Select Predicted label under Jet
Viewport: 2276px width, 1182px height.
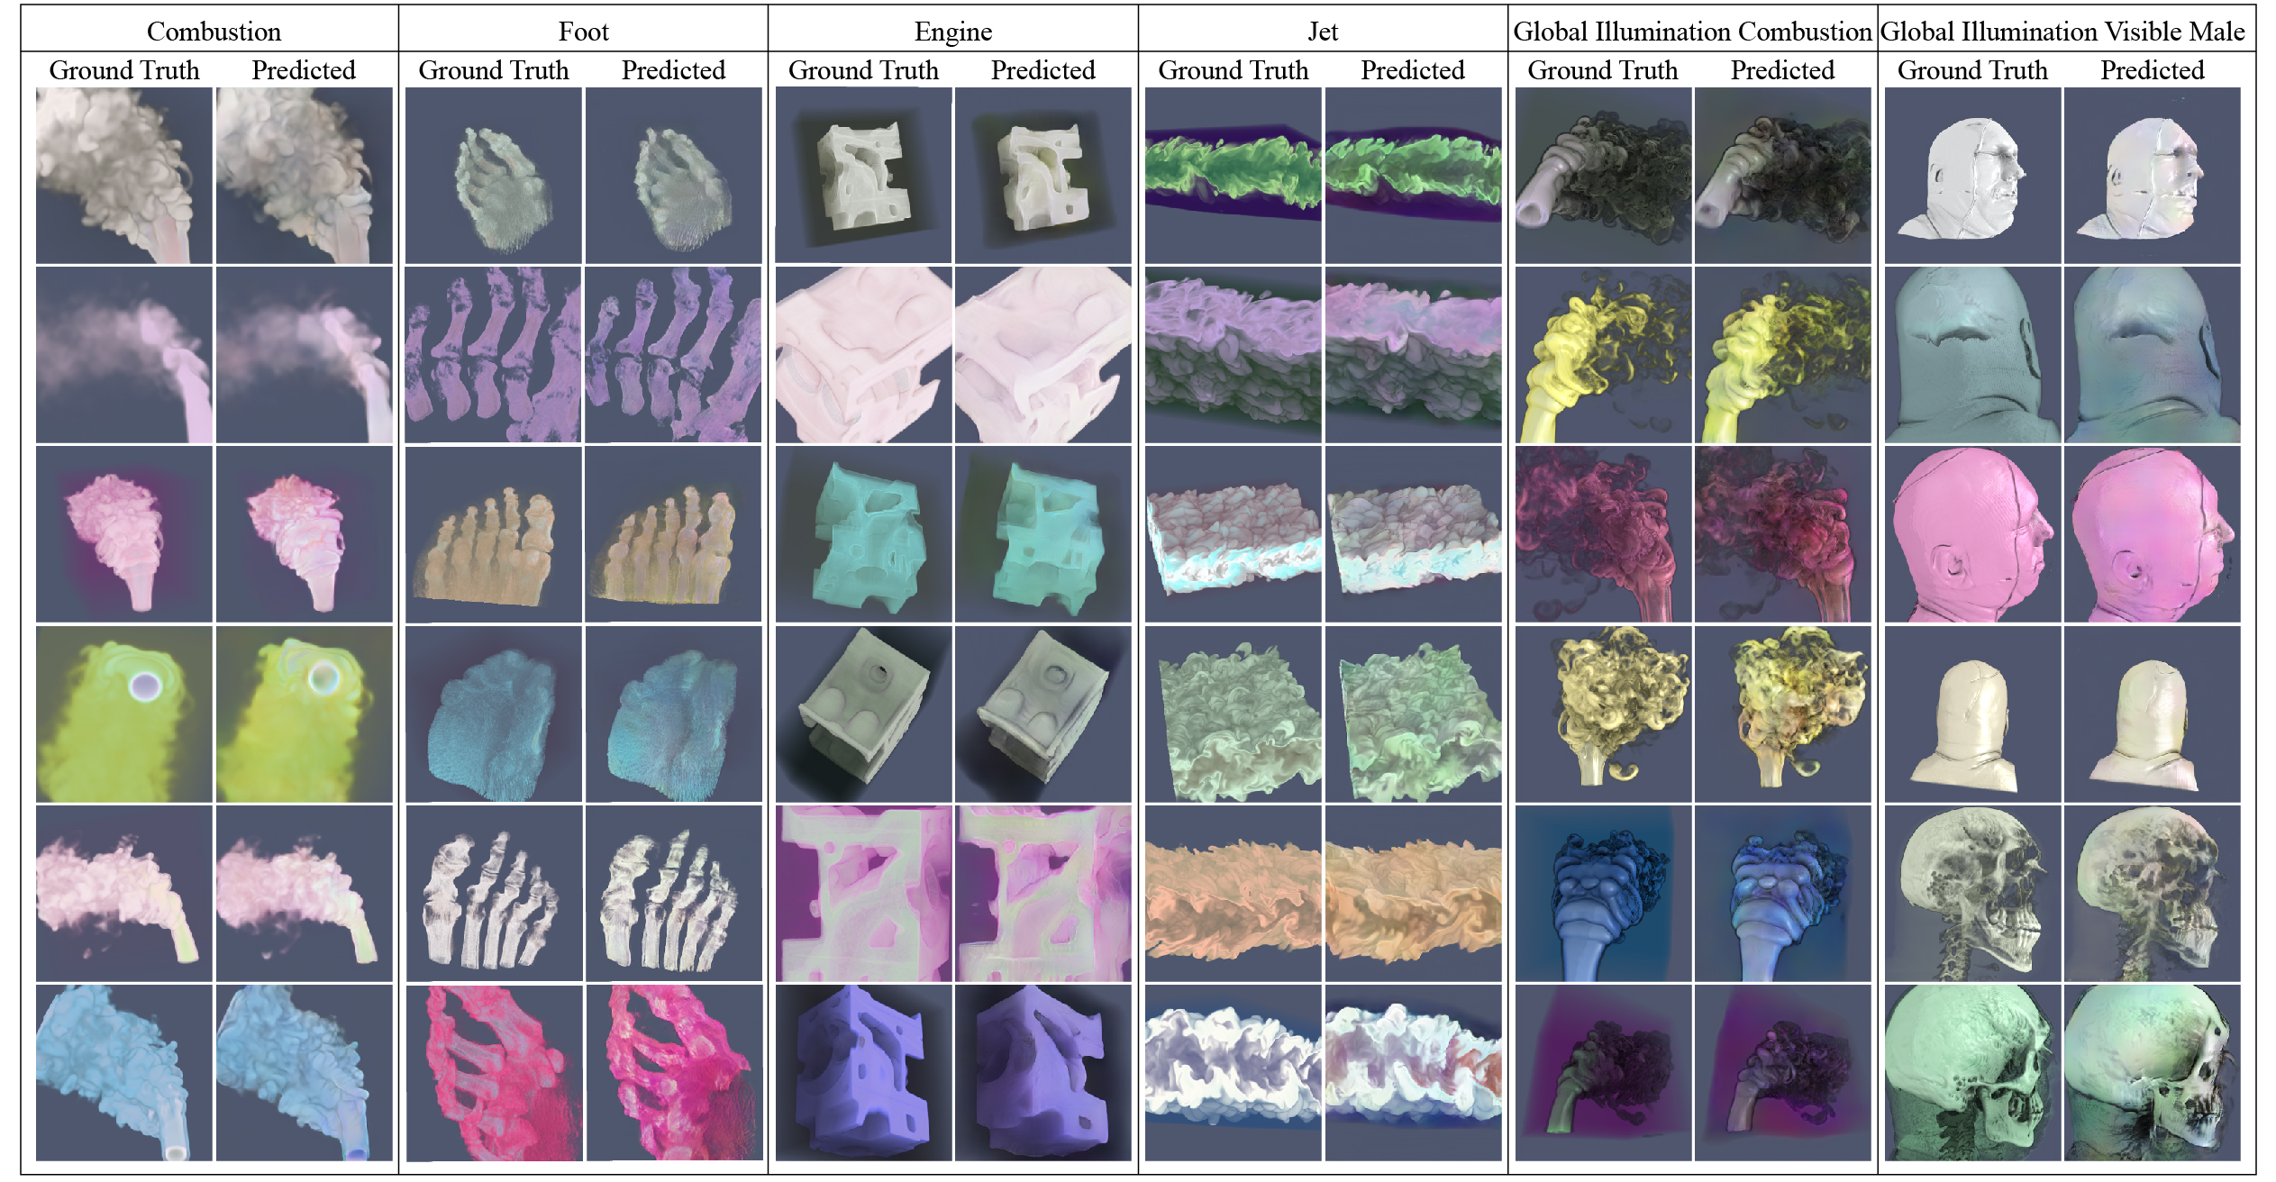click(1413, 70)
